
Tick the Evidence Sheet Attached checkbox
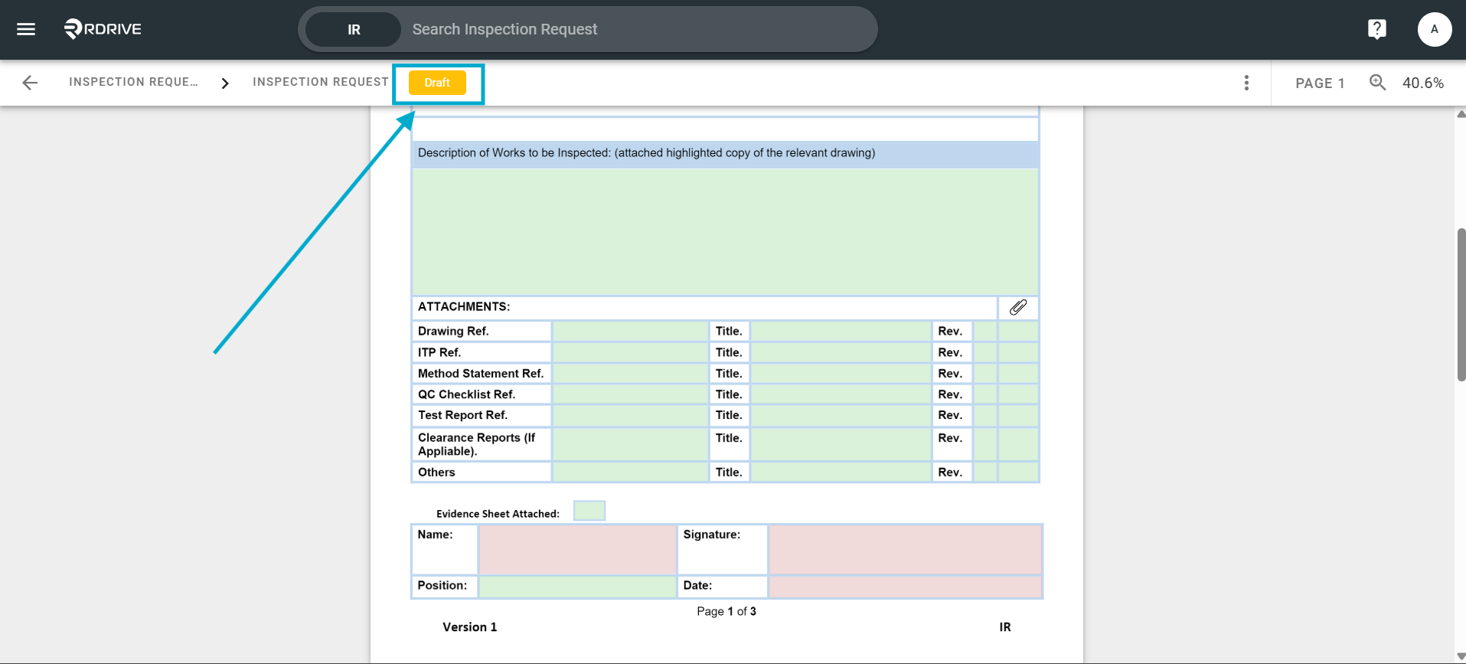pyautogui.click(x=589, y=511)
